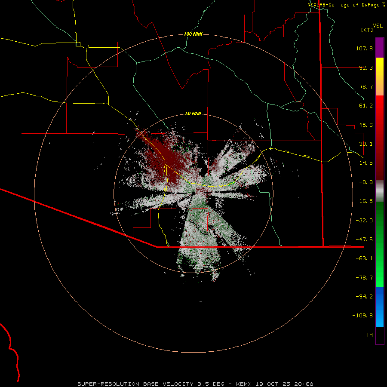The width and height of the screenshot is (387, 387).
Task: Click the -63.1 velocity scale value
Action: pyautogui.click(x=364, y=258)
